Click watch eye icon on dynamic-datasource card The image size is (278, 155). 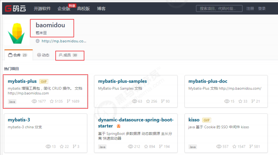pos(131,147)
